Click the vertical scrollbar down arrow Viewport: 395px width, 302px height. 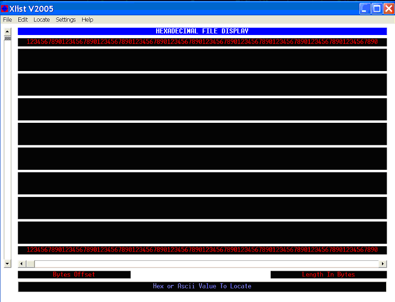7,263
